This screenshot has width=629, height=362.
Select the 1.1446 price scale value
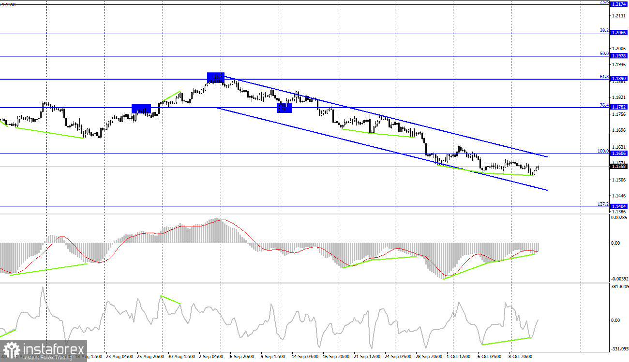619,196
